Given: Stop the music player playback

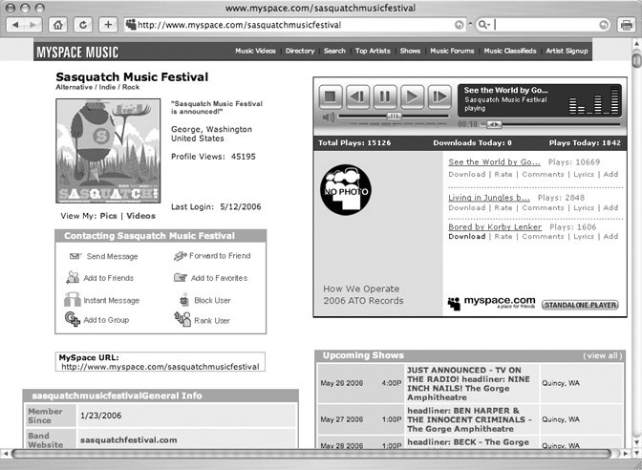Looking at the screenshot, I should 331,96.
